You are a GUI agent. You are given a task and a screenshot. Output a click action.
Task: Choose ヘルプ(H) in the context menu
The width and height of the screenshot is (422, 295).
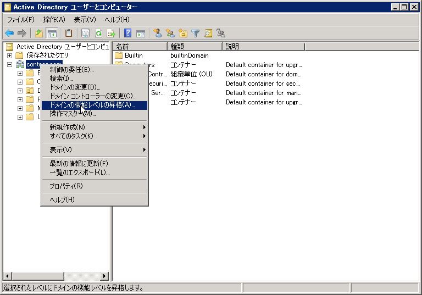pos(94,200)
